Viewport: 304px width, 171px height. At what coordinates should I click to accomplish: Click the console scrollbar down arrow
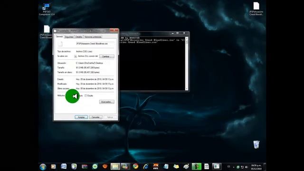pyautogui.click(x=187, y=89)
